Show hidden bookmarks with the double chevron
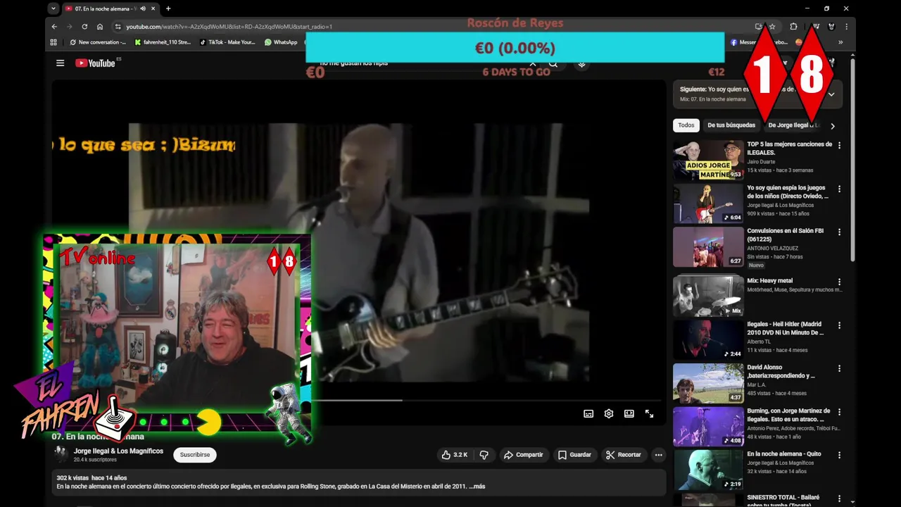 point(840,42)
